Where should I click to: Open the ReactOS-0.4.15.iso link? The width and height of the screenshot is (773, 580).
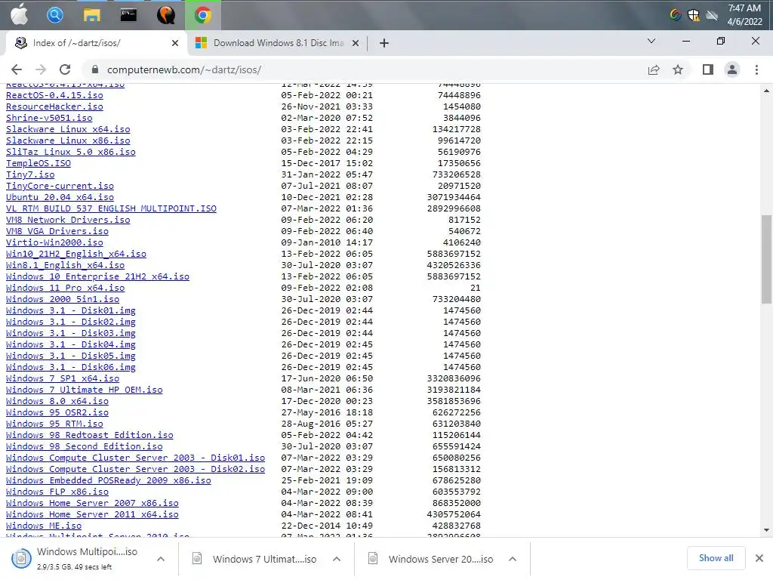54,95
